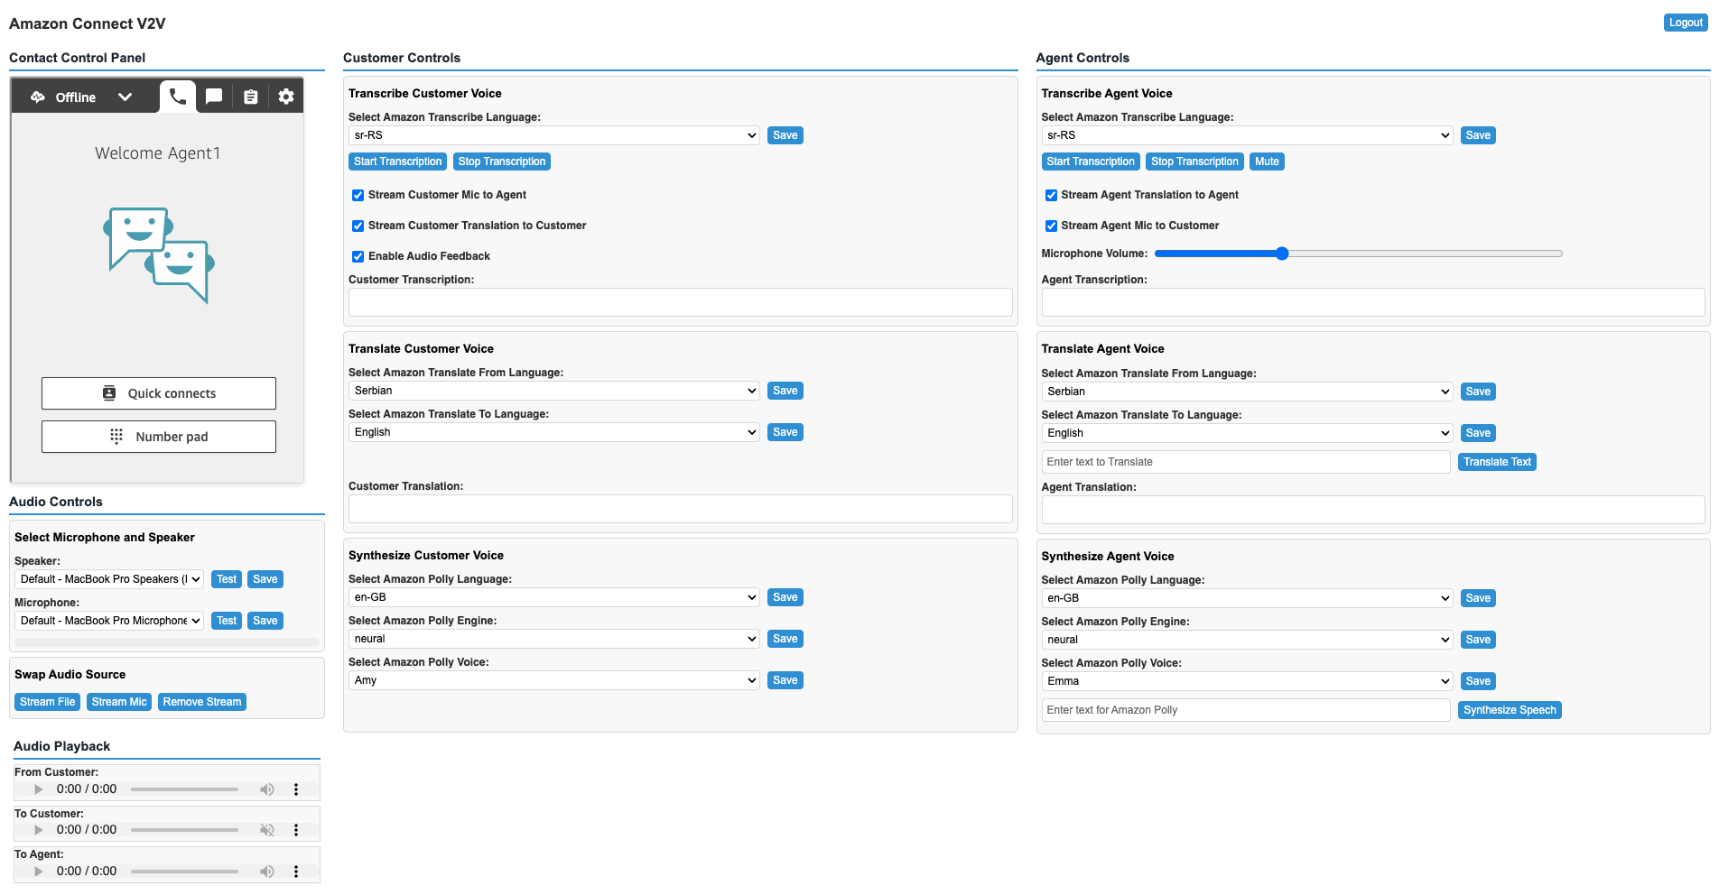Open To Agent audio more options menu

click(296, 872)
